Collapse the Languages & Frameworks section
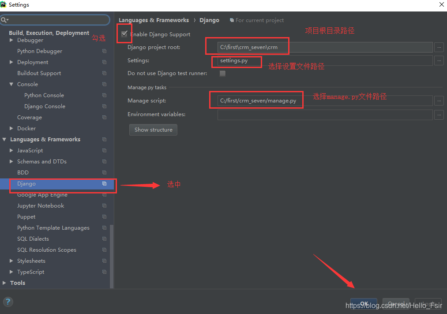 point(4,140)
